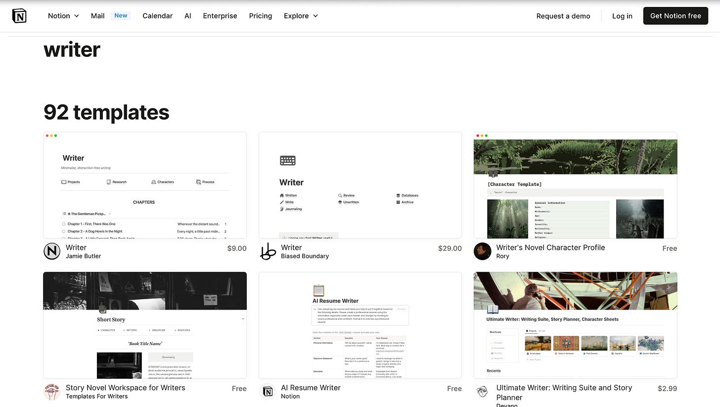Click Rory's creator avatar
The height and width of the screenshot is (407, 720).
(x=483, y=251)
